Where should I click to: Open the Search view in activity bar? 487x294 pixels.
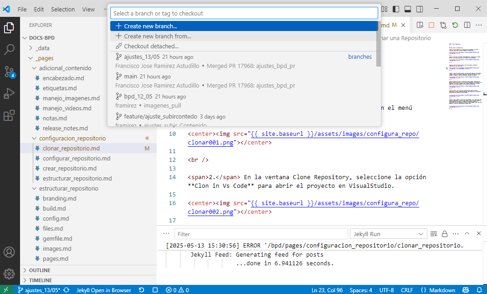pos(9,50)
